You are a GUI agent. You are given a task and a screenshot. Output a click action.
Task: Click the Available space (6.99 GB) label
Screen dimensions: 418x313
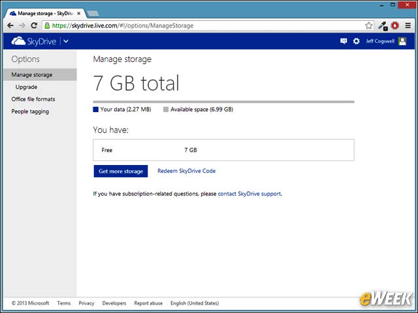coord(202,110)
